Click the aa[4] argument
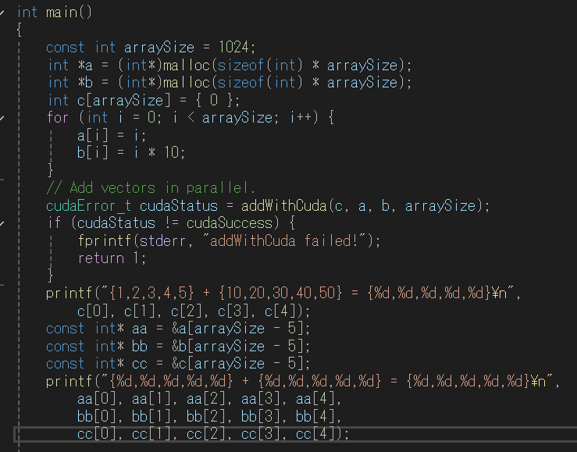The width and height of the screenshot is (577, 452). [x=315, y=399]
